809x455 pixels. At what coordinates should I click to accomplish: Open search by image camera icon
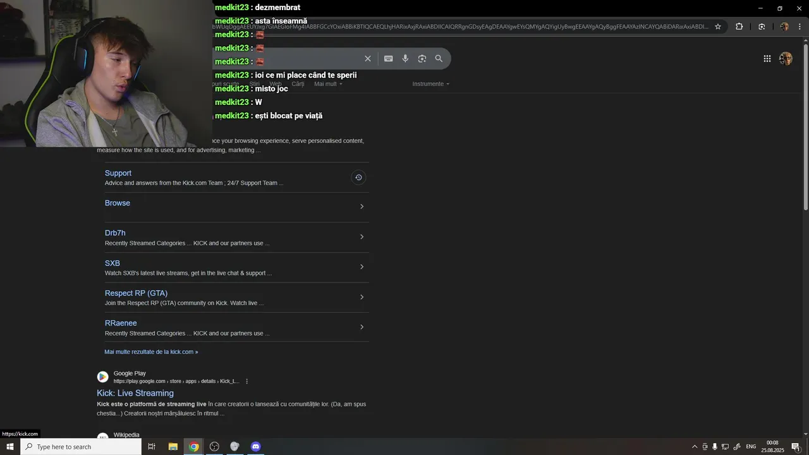[422, 58]
